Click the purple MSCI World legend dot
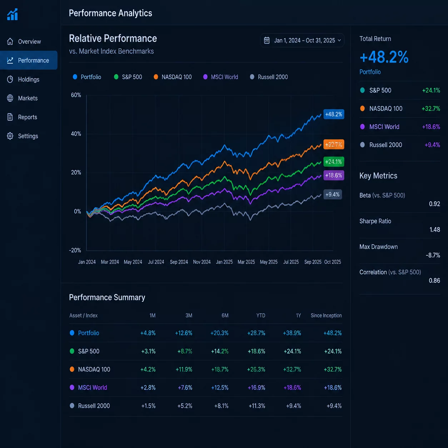This screenshot has height=448, width=448. point(205,77)
